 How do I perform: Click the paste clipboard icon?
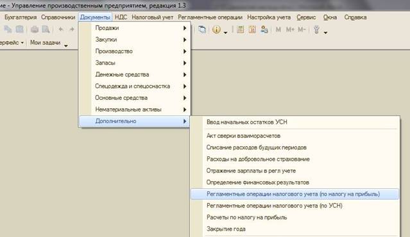click(x=20, y=29)
